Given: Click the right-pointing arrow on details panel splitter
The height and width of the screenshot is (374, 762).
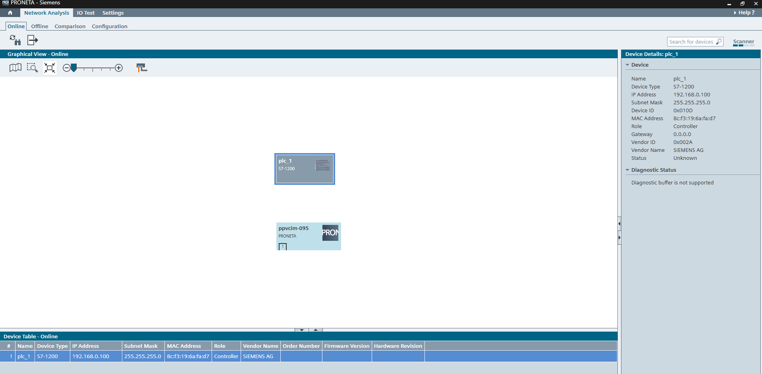Looking at the screenshot, I should [x=619, y=238].
